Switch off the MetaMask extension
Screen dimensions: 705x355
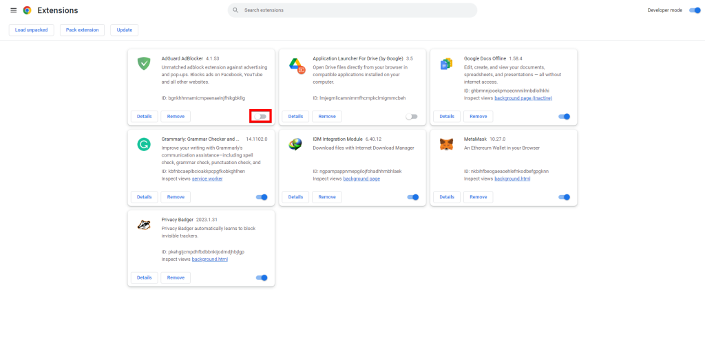(x=565, y=197)
